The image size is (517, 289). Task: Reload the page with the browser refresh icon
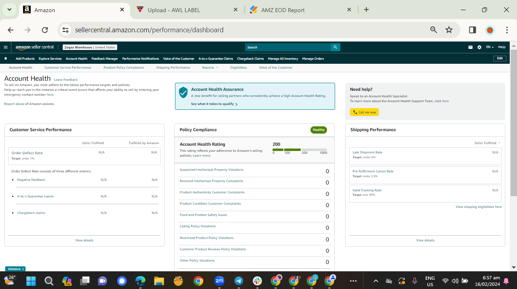coord(45,30)
